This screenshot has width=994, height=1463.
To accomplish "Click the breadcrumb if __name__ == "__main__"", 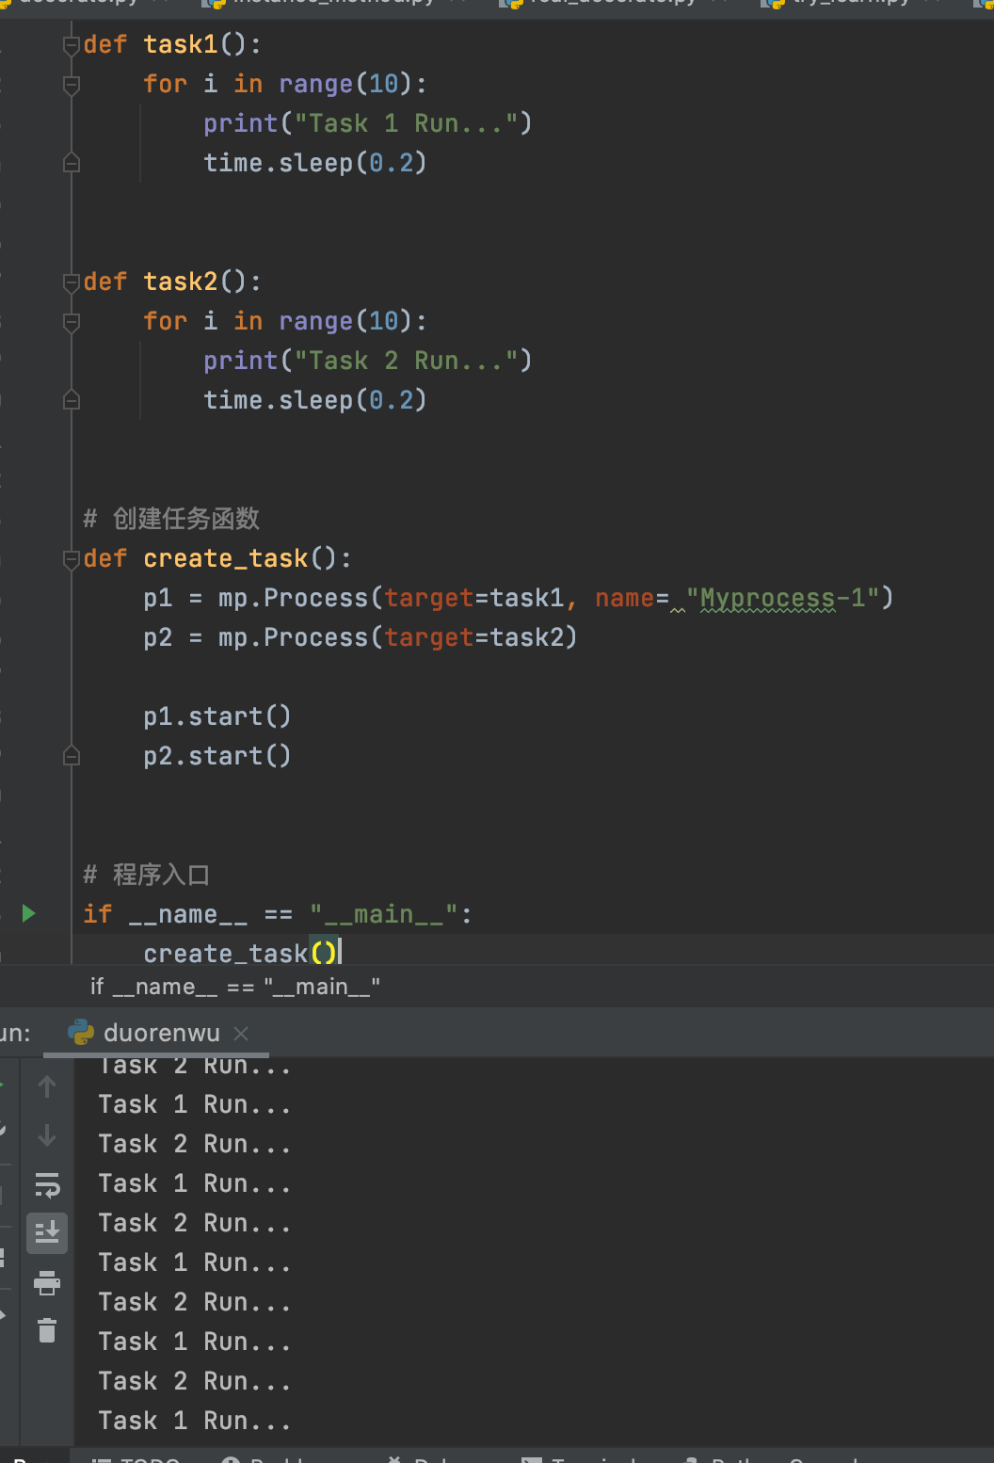I will click(x=235, y=987).
